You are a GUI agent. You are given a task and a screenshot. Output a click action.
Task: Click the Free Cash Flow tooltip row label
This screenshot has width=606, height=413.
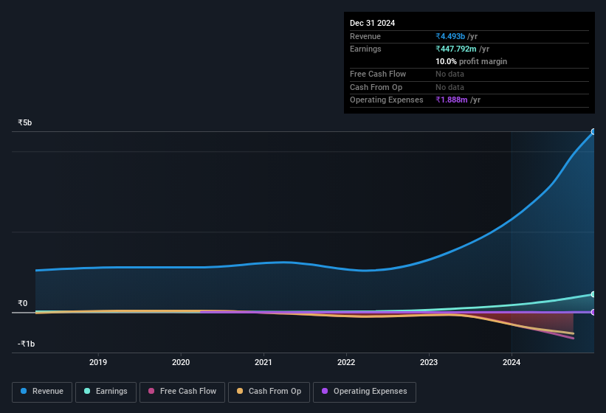tap(378, 74)
